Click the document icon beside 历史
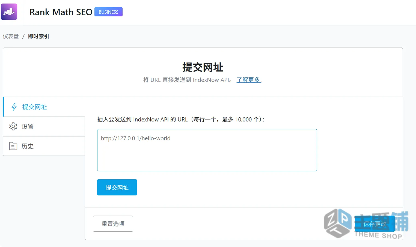416x247 pixels. click(13, 146)
